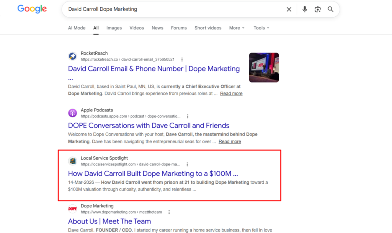Open How David Carroll Built Dope Marketing article

click(153, 174)
